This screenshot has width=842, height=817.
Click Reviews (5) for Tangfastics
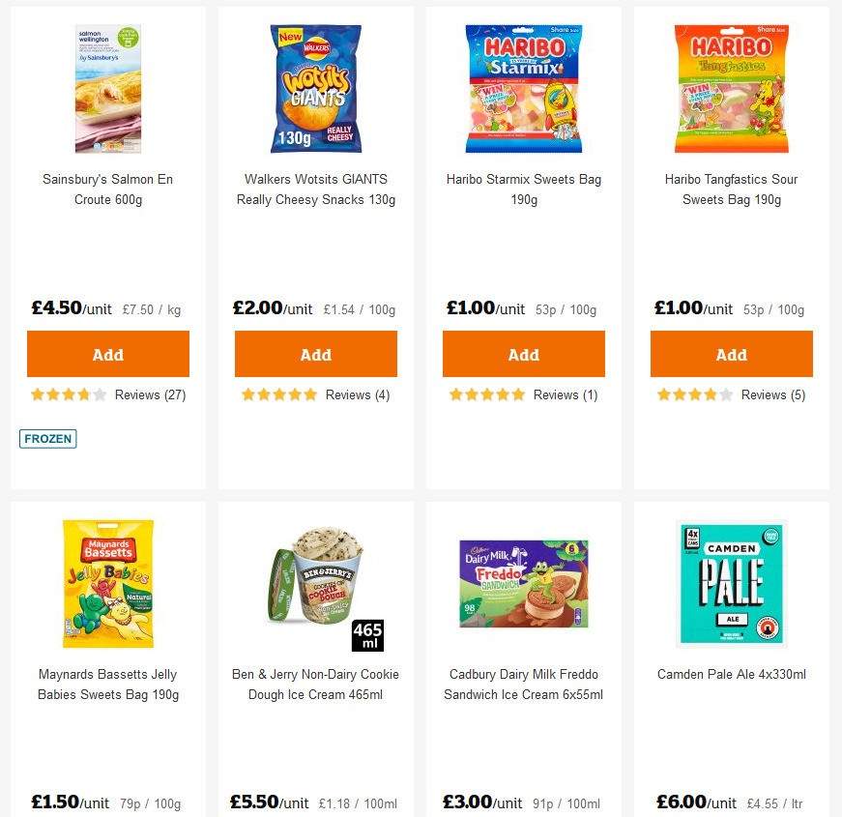click(x=774, y=394)
